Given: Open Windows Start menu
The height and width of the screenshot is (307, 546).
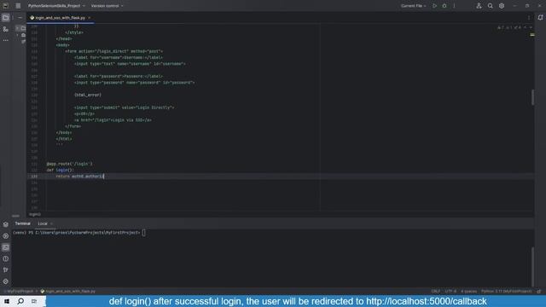Looking at the screenshot, I should 7,301.
